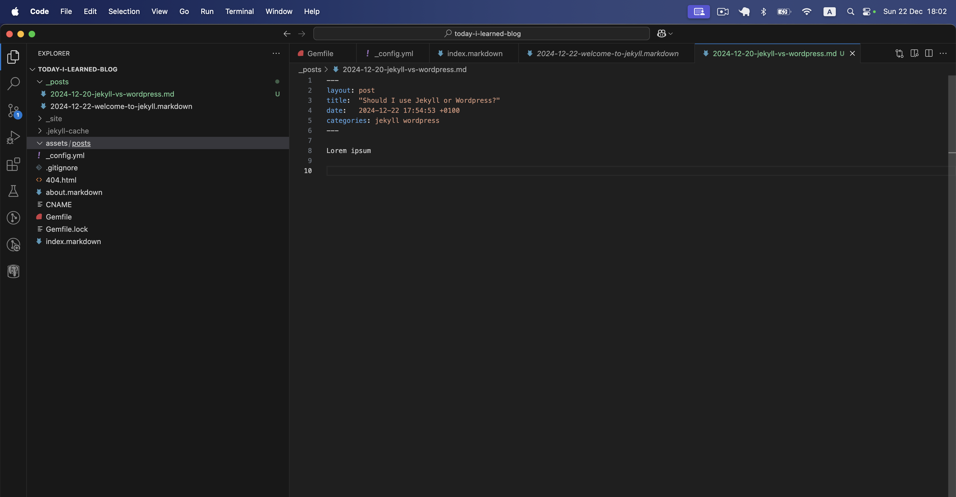
Task: Open the Search view in the activity bar
Action: (13, 84)
